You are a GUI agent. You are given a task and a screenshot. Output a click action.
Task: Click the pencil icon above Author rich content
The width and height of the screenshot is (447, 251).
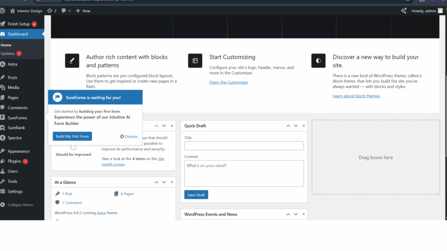(x=72, y=61)
